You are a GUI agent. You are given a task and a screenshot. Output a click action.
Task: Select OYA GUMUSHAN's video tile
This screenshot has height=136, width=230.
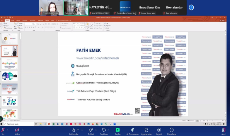click(51, 8)
